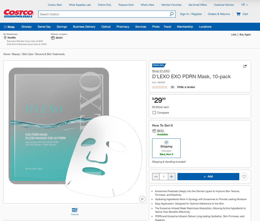The image size is (260, 221).
Task: Check the Compare checkbox
Action: click(154, 113)
